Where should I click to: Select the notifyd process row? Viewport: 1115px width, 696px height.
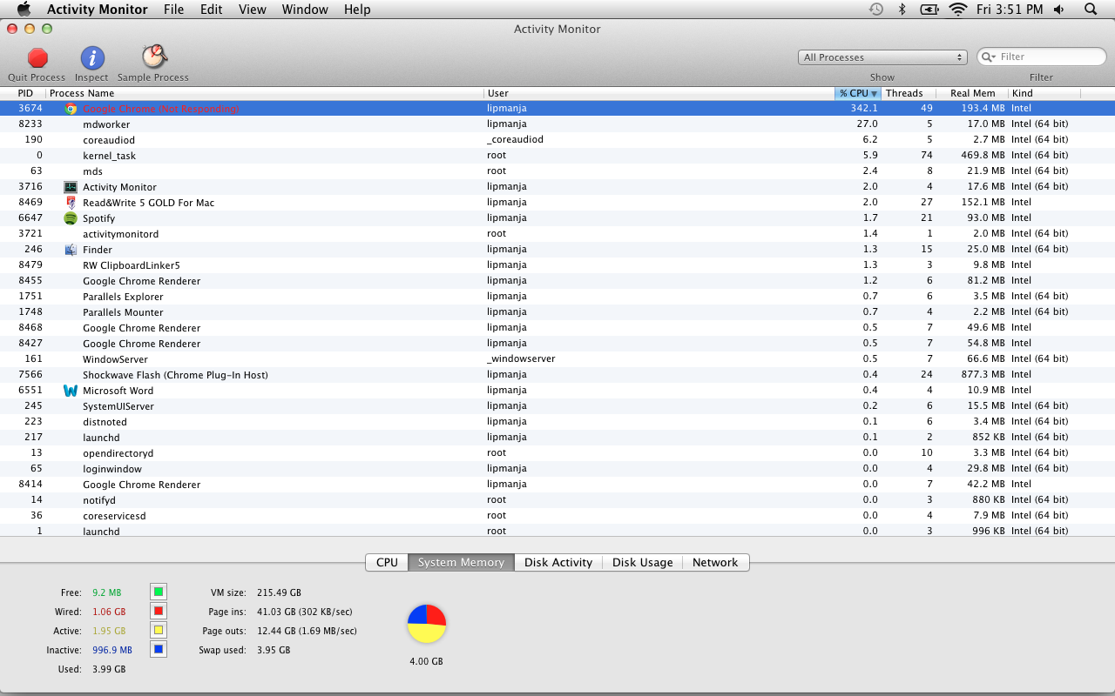click(557, 500)
